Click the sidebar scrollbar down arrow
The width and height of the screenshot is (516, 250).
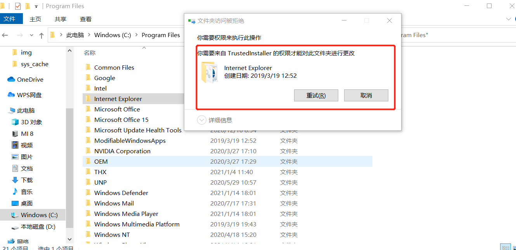click(70, 240)
